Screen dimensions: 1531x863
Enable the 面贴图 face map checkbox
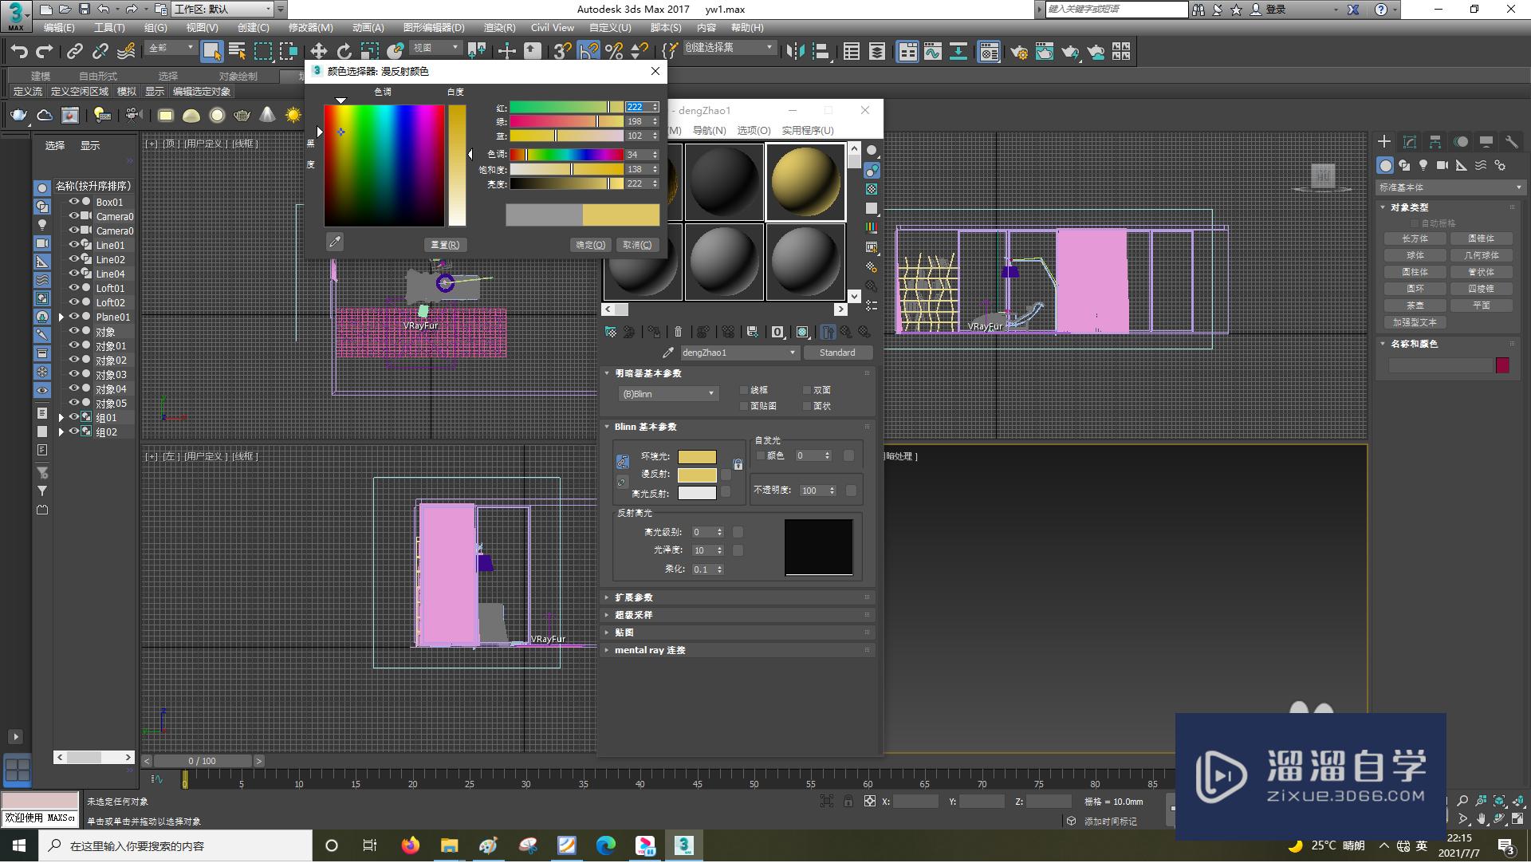click(744, 407)
